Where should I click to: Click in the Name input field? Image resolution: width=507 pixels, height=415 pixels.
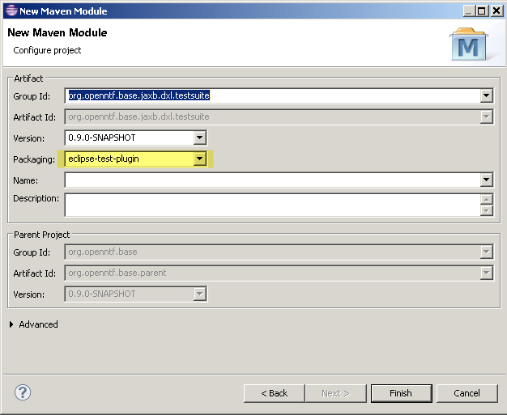click(x=272, y=180)
